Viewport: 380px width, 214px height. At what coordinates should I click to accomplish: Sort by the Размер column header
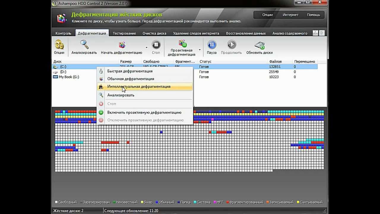pyautogui.click(x=130, y=62)
